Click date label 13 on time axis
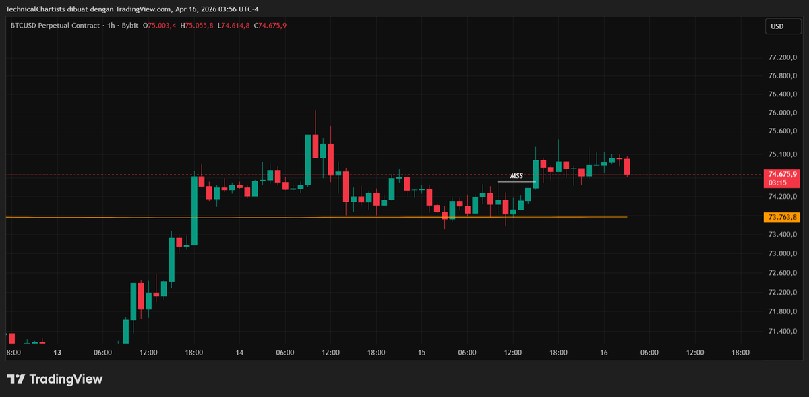The height and width of the screenshot is (397, 809). [x=57, y=353]
